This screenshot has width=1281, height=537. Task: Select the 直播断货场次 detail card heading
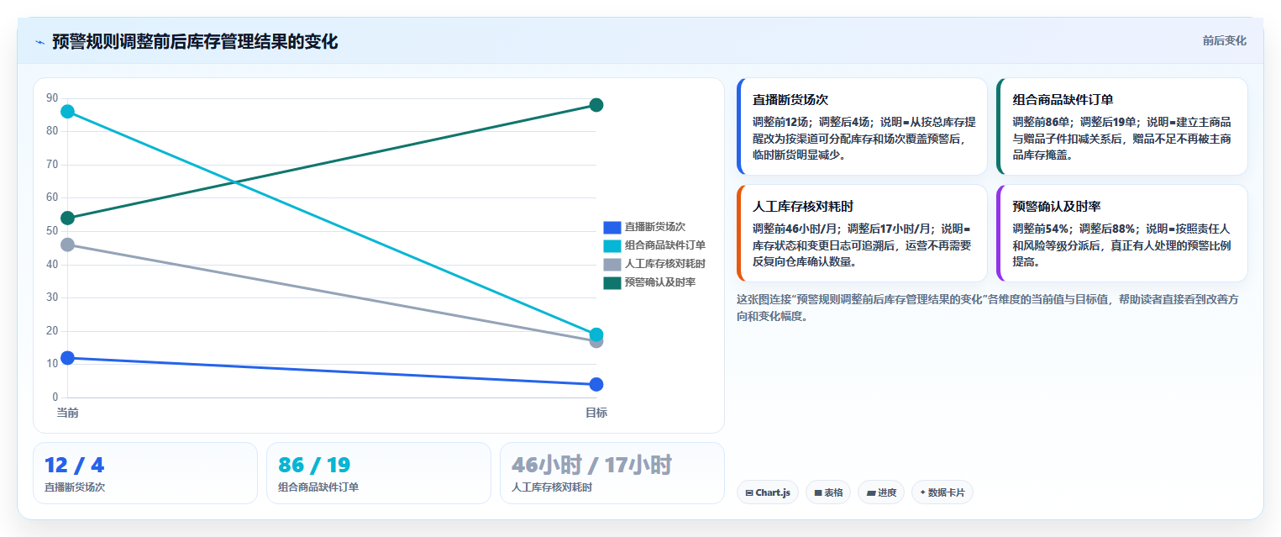790,100
